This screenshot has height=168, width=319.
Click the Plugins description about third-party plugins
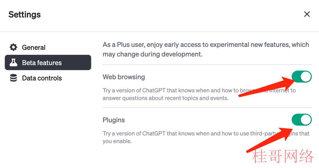coord(206,137)
